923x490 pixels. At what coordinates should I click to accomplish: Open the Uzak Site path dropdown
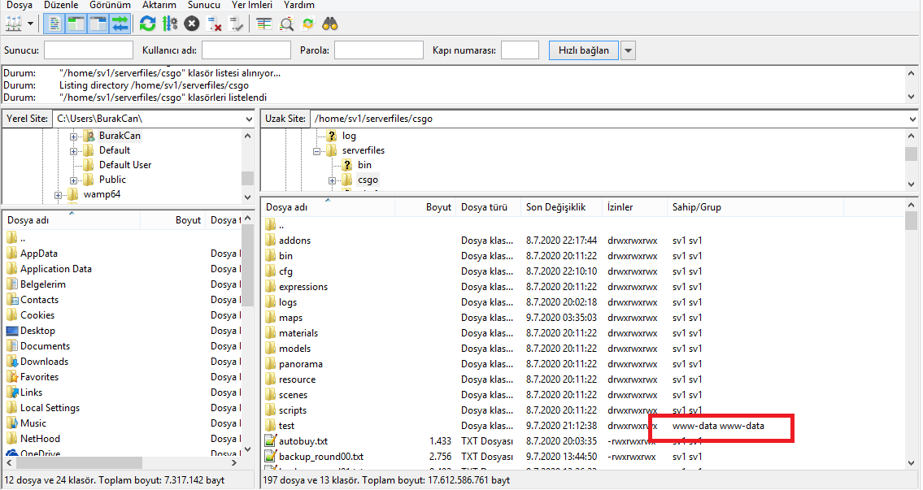912,119
